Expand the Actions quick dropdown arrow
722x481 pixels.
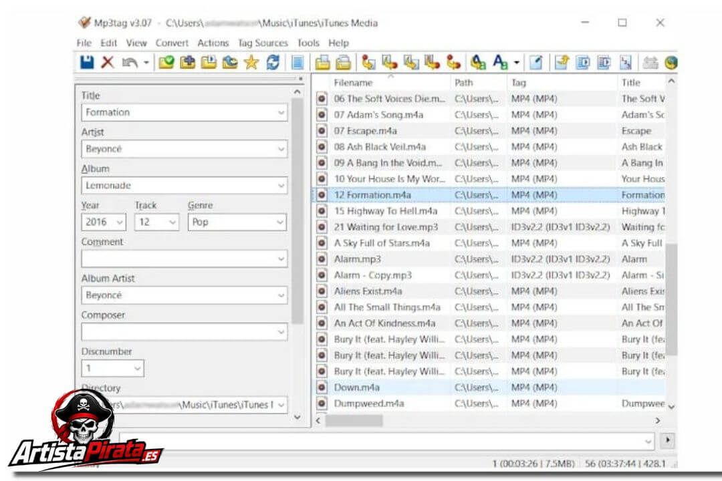click(517, 62)
